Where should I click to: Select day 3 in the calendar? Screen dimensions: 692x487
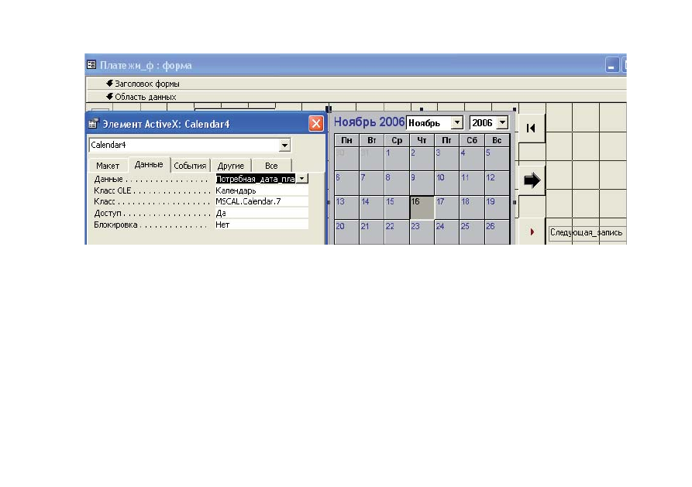point(446,159)
